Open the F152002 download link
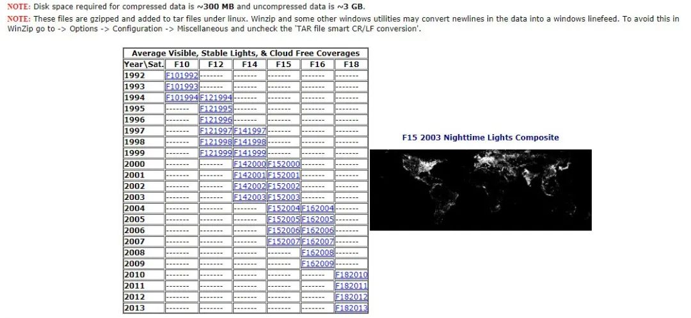Image resolution: width=691 pixels, height=318 pixels. [x=284, y=186]
